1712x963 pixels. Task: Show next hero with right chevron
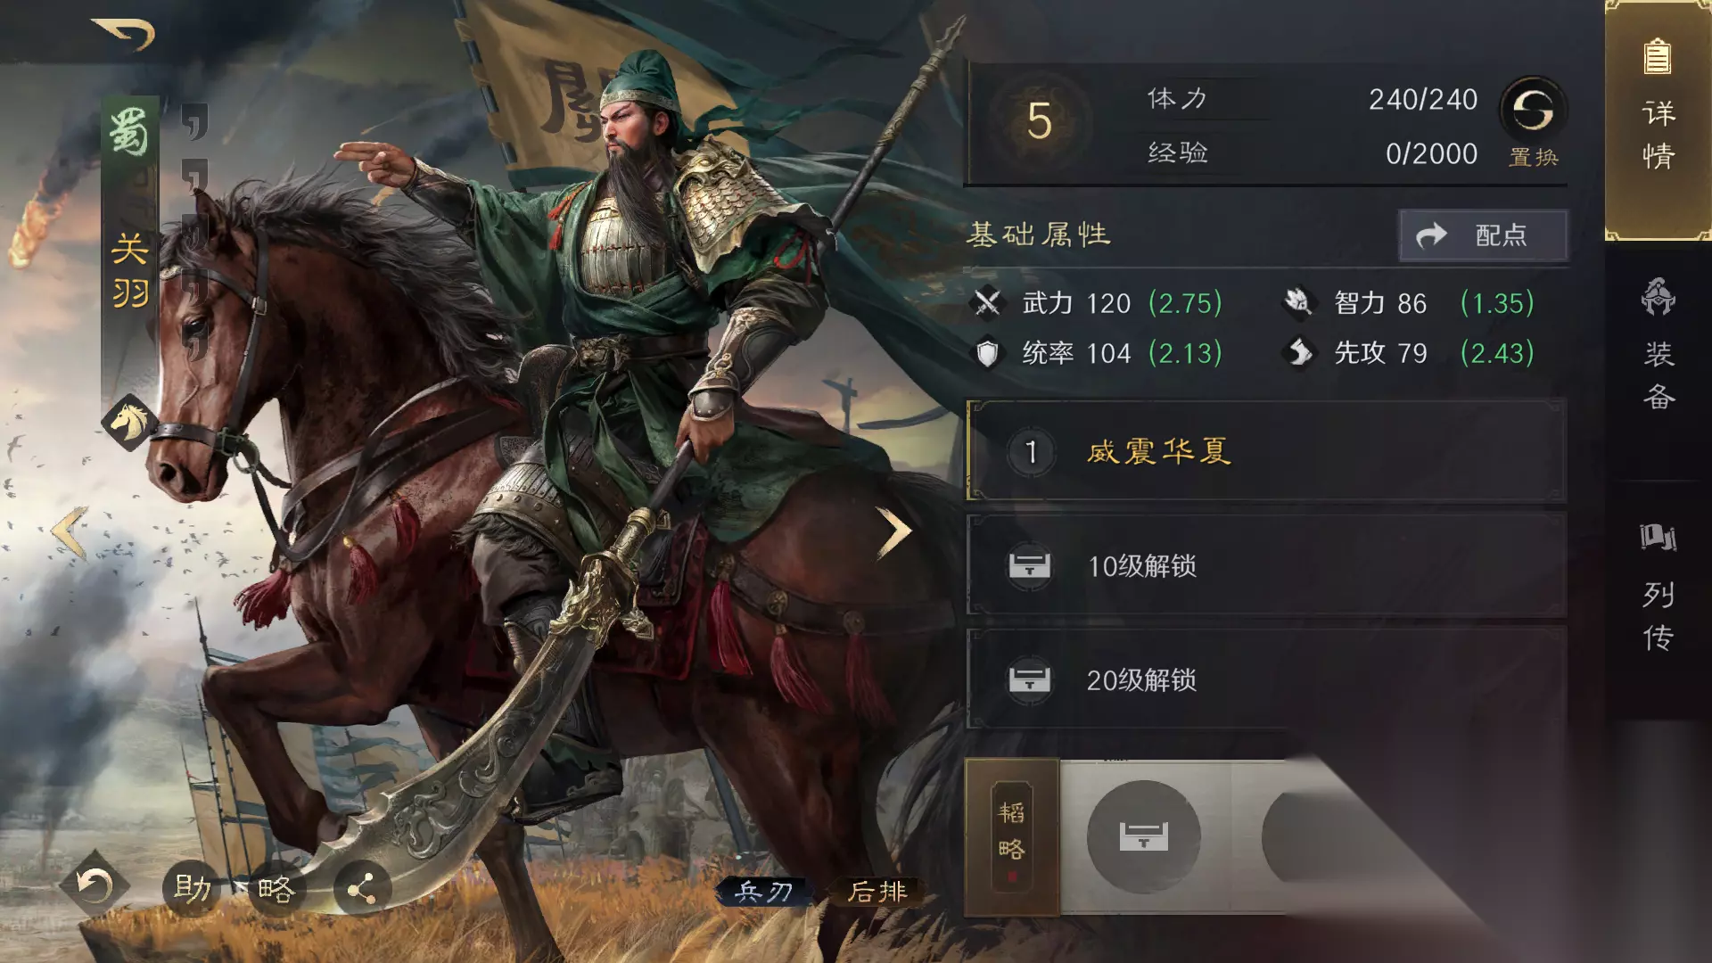[x=893, y=532]
